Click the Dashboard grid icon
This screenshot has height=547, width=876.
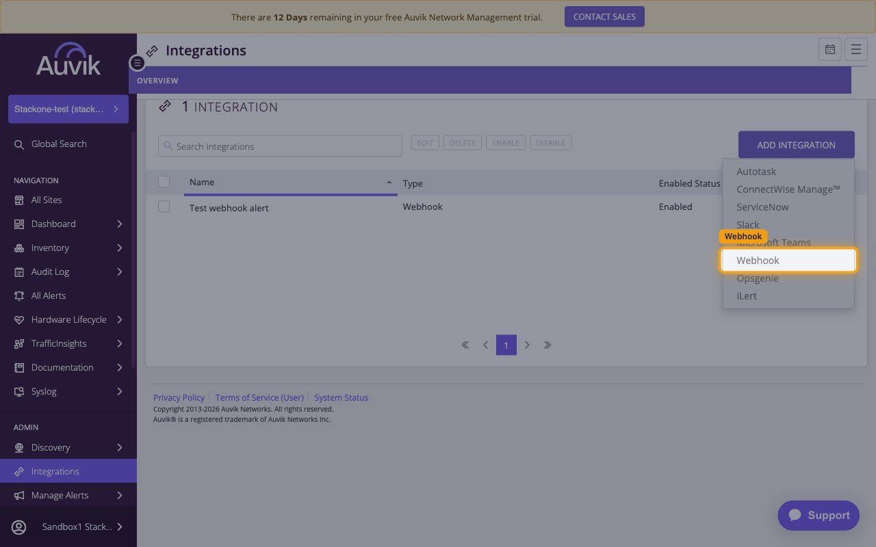[x=19, y=224]
